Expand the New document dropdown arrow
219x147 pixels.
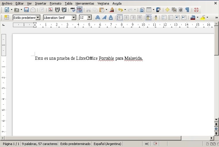(x=11, y=10)
